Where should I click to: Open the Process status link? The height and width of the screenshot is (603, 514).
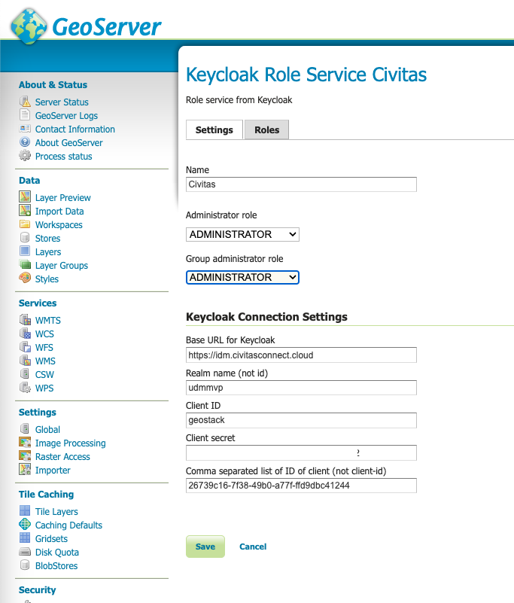(63, 157)
